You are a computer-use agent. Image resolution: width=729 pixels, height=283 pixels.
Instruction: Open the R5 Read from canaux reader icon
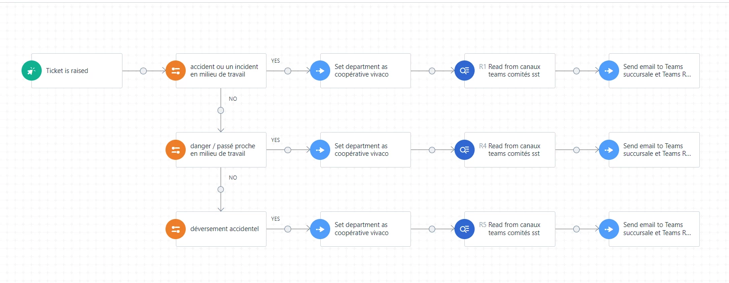tap(464, 229)
